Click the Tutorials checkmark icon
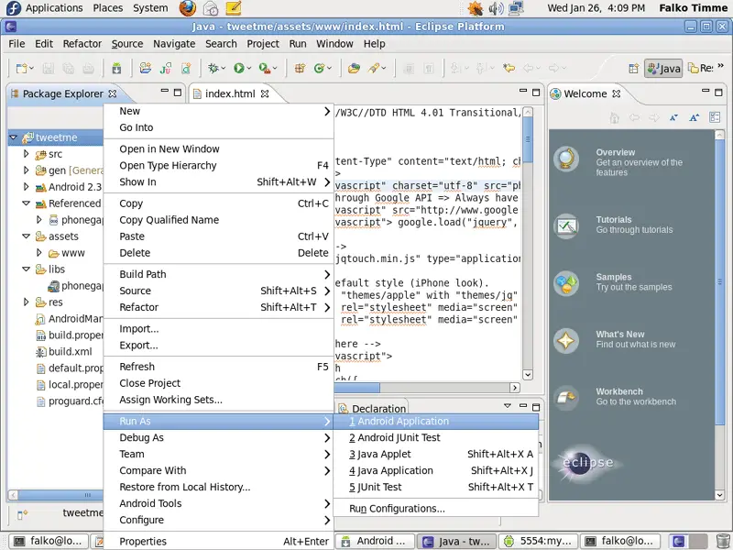This screenshot has width=733, height=550. coord(566,226)
